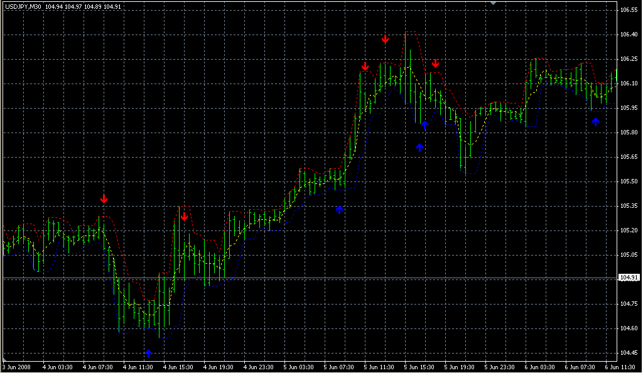Click the red sell arrow above the 5 Jun 09:30 peak
The width and height of the screenshot is (643, 373).
coord(366,65)
